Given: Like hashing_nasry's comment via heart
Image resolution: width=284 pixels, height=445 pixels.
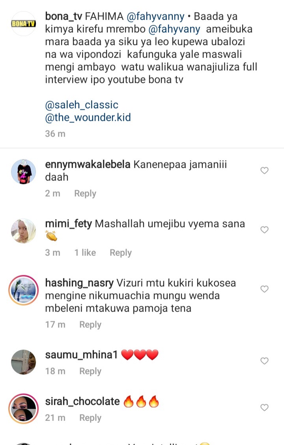Looking at the screenshot, I should tap(264, 289).
